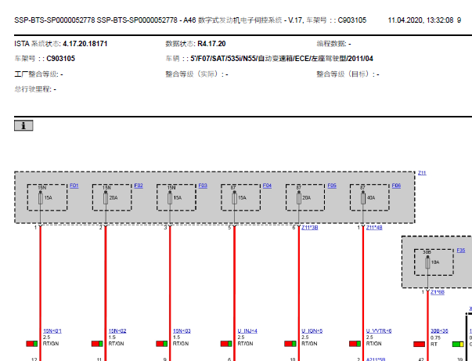Follow the Z11*3B connector link
The height and width of the screenshot is (361, 472).
tap(309, 228)
